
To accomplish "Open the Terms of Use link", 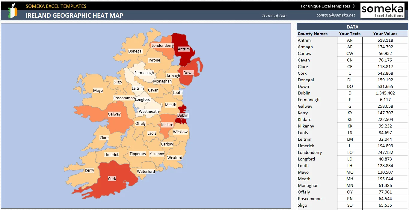I will (x=274, y=16).
